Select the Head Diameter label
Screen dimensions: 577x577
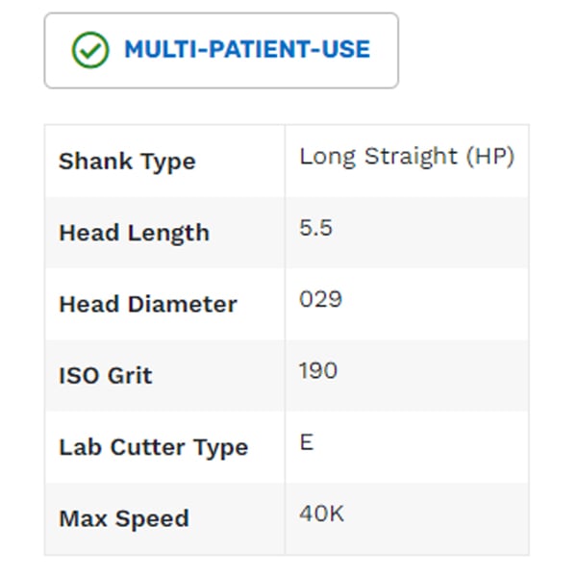(148, 305)
